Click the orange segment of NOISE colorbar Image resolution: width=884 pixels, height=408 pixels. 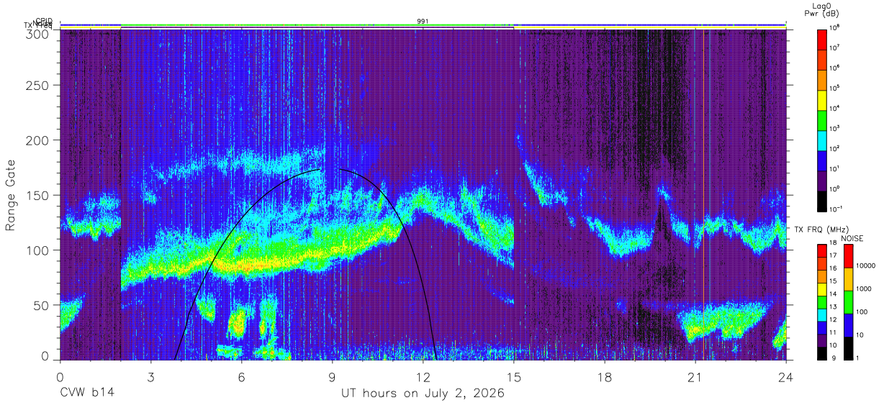click(x=847, y=279)
